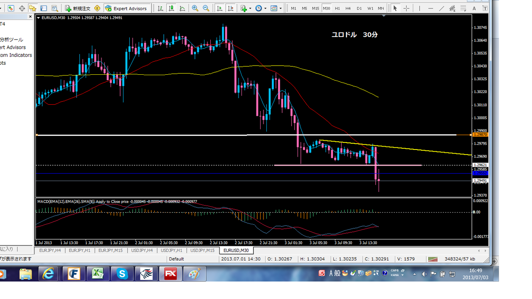Select the vertical line drawing tool

pos(420,8)
